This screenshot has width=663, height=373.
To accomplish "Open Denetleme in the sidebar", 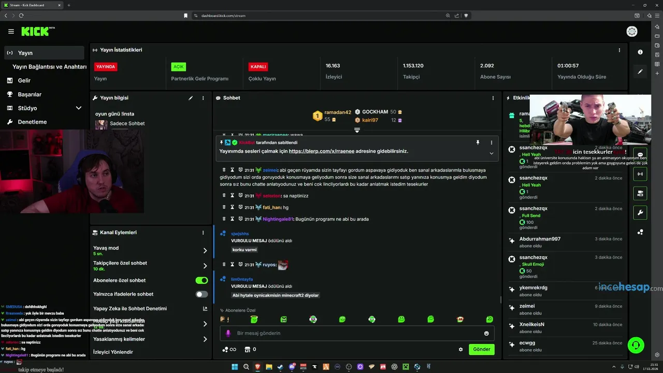I will [x=32, y=122].
